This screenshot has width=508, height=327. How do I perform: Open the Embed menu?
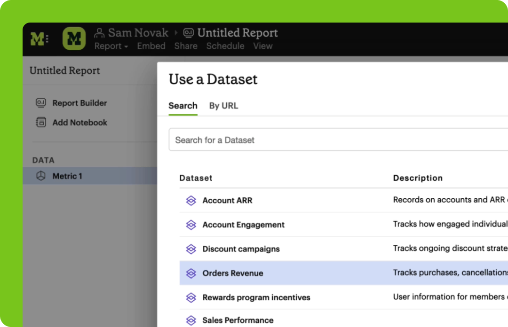(151, 46)
